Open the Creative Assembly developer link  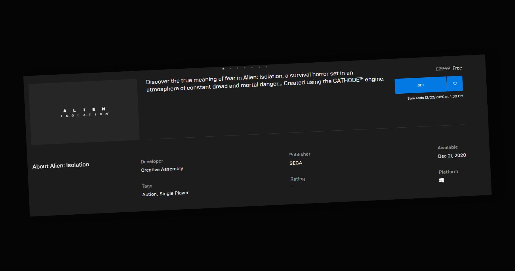162,169
